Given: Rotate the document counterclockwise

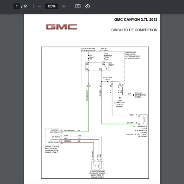Looking at the screenshot, I should tap(87, 6).
